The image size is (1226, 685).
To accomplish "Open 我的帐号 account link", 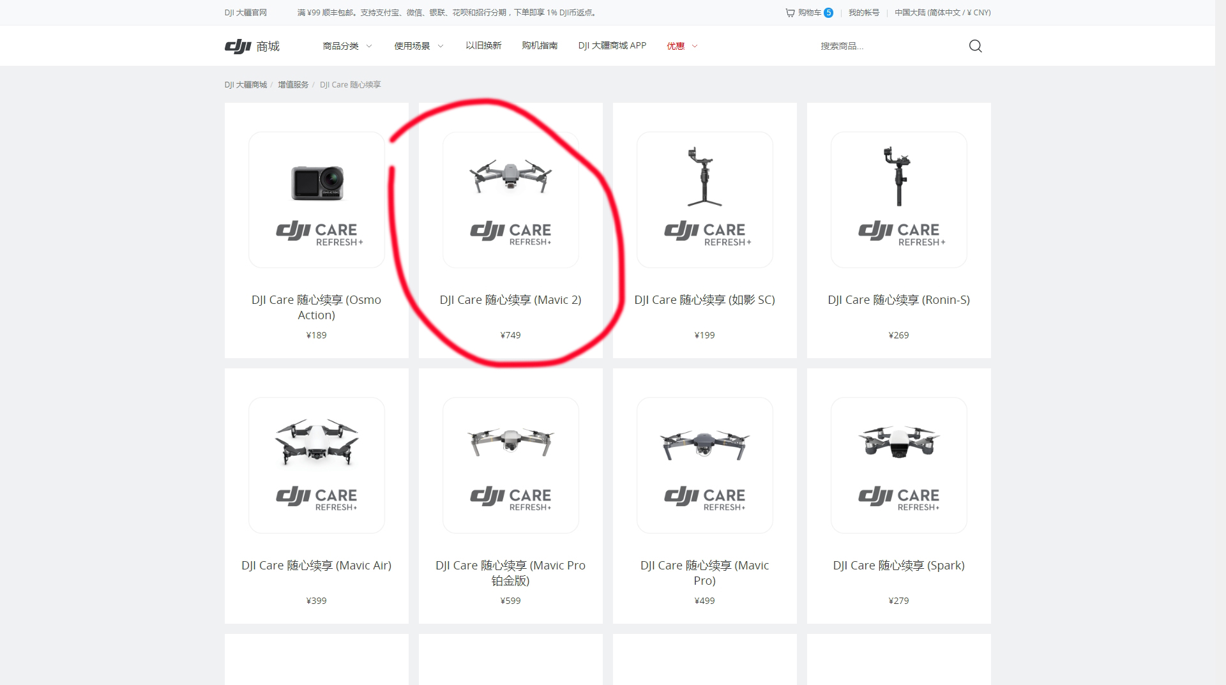I will (x=863, y=12).
